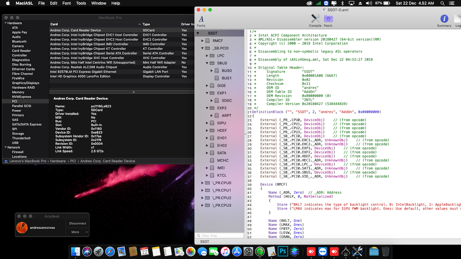
Task: Select USB in the hardware sidebar
Action: pyautogui.click(x=15, y=143)
